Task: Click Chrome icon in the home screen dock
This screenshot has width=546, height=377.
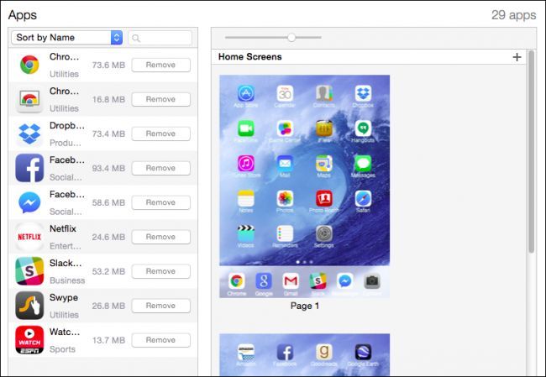Action: [236, 281]
